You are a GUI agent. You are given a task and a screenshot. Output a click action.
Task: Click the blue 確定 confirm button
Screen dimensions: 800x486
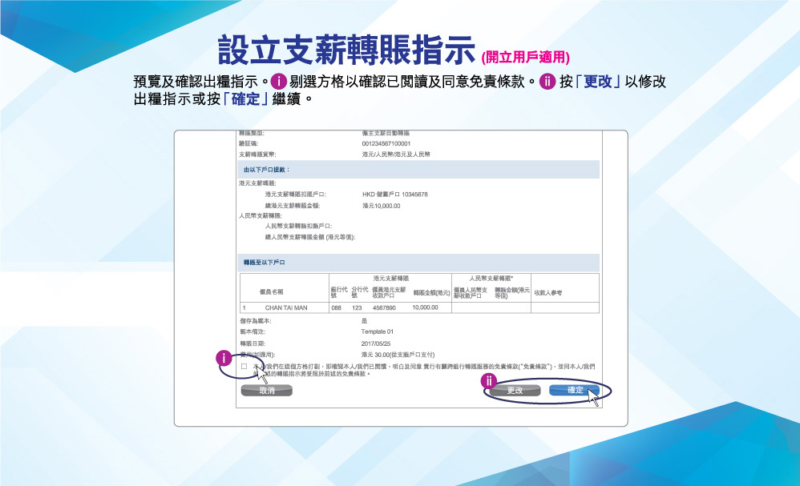574,390
